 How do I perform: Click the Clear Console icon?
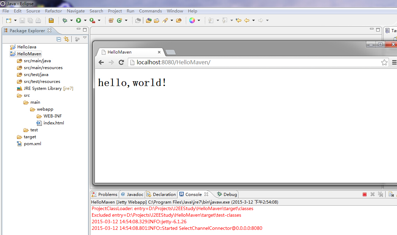coord(391,194)
